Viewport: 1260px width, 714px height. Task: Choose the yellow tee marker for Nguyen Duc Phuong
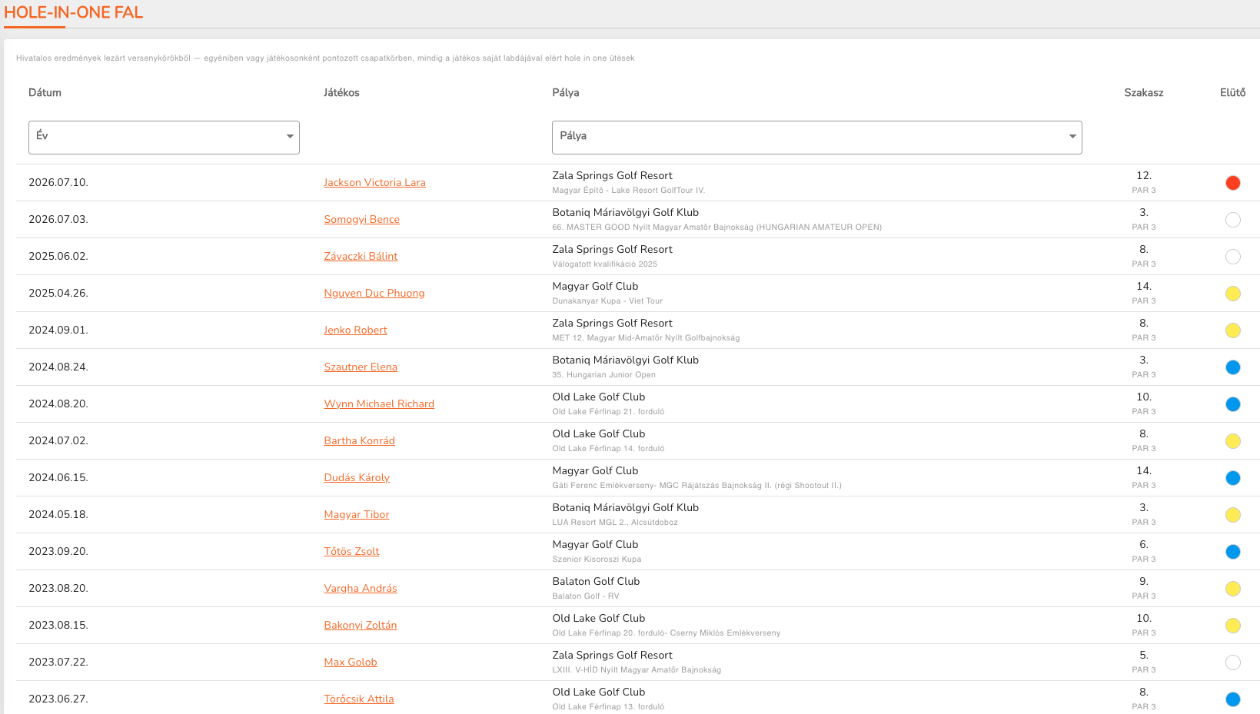pos(1232,294)
